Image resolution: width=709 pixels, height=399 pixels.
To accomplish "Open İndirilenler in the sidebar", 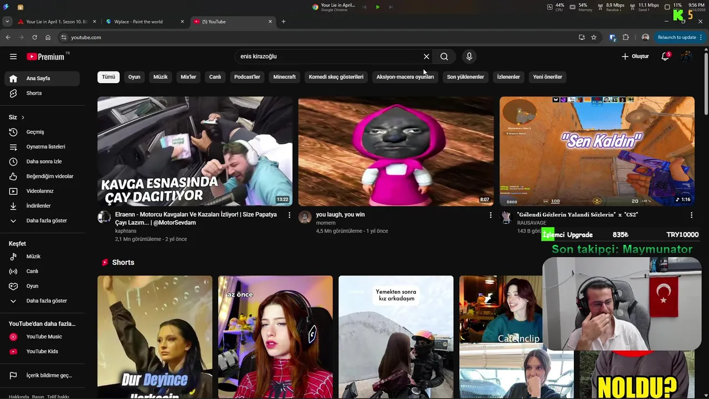I will point(42,206).
